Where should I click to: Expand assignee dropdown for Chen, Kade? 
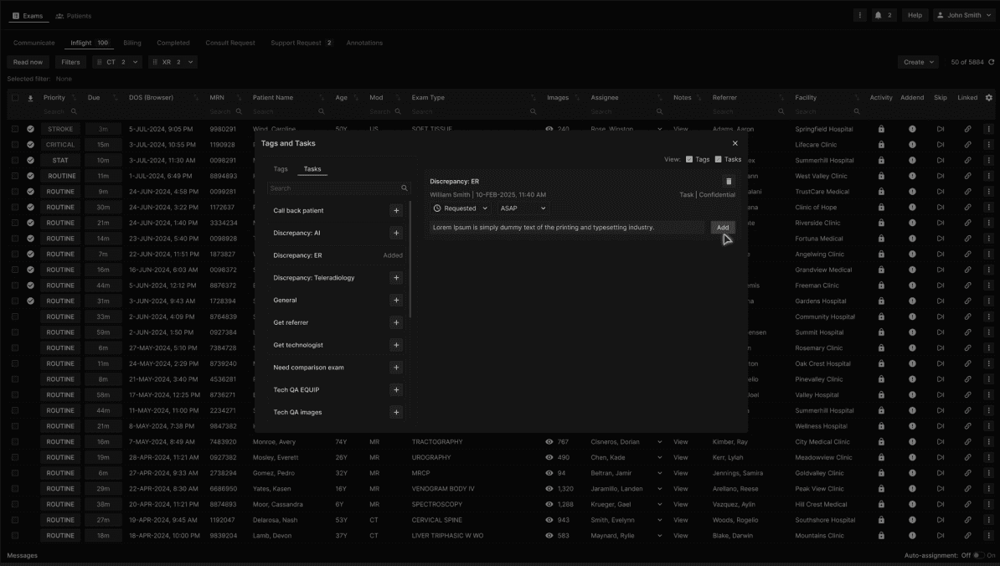[x=659, y=458]
